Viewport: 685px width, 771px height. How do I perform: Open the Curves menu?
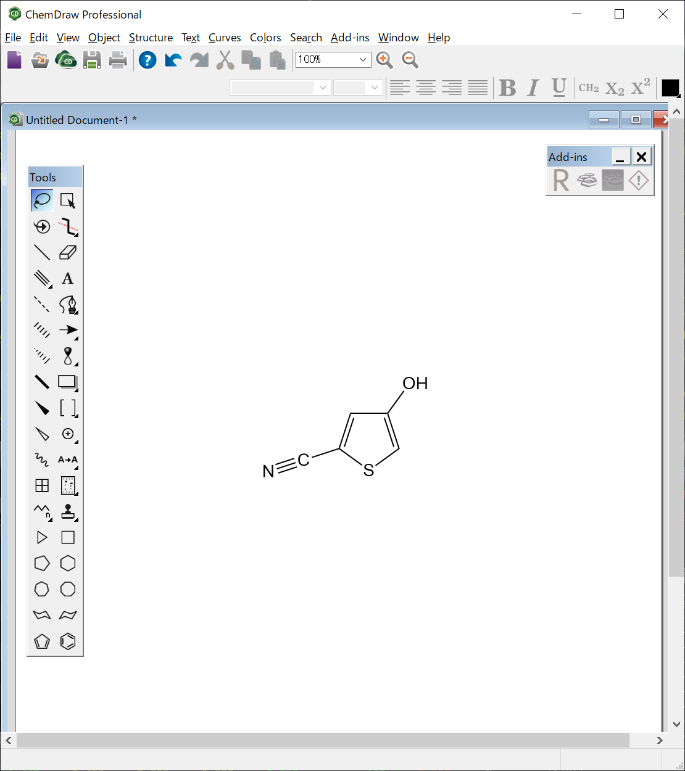pos(224,38)
